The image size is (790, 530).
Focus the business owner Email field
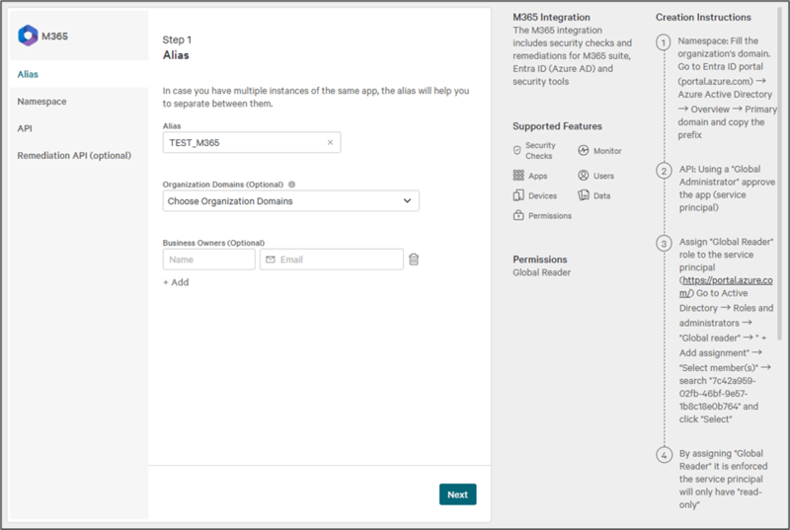click(x=332, y=260)
